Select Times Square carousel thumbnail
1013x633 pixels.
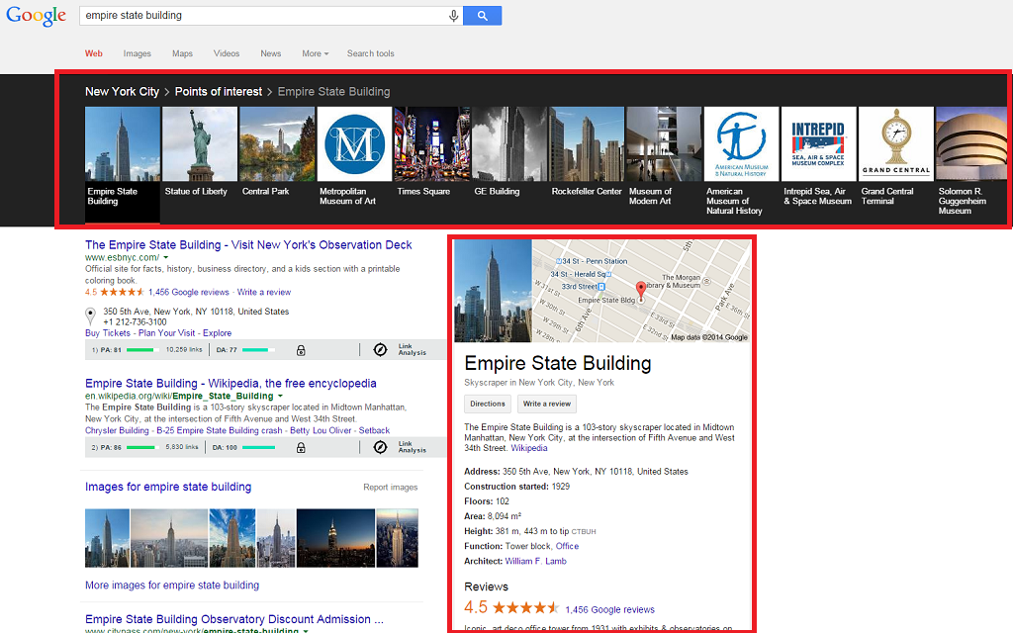431,144
